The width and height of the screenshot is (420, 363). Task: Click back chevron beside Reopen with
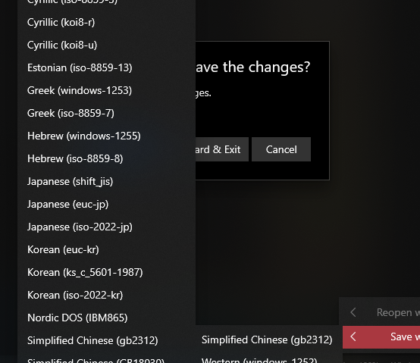353,312
